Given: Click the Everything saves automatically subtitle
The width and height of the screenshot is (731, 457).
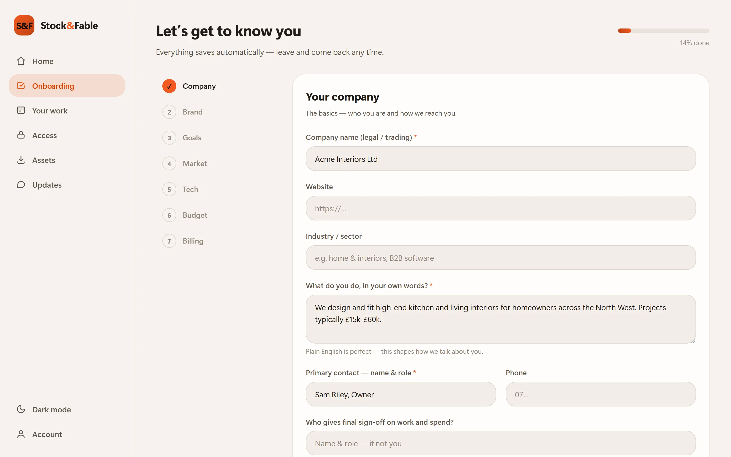Looking at the screenshot, I should 270,52.
